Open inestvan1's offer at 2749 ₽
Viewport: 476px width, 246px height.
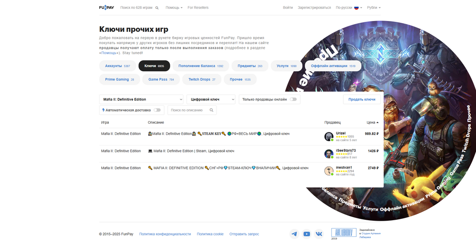pyautogui.click(x=240, y=171)
